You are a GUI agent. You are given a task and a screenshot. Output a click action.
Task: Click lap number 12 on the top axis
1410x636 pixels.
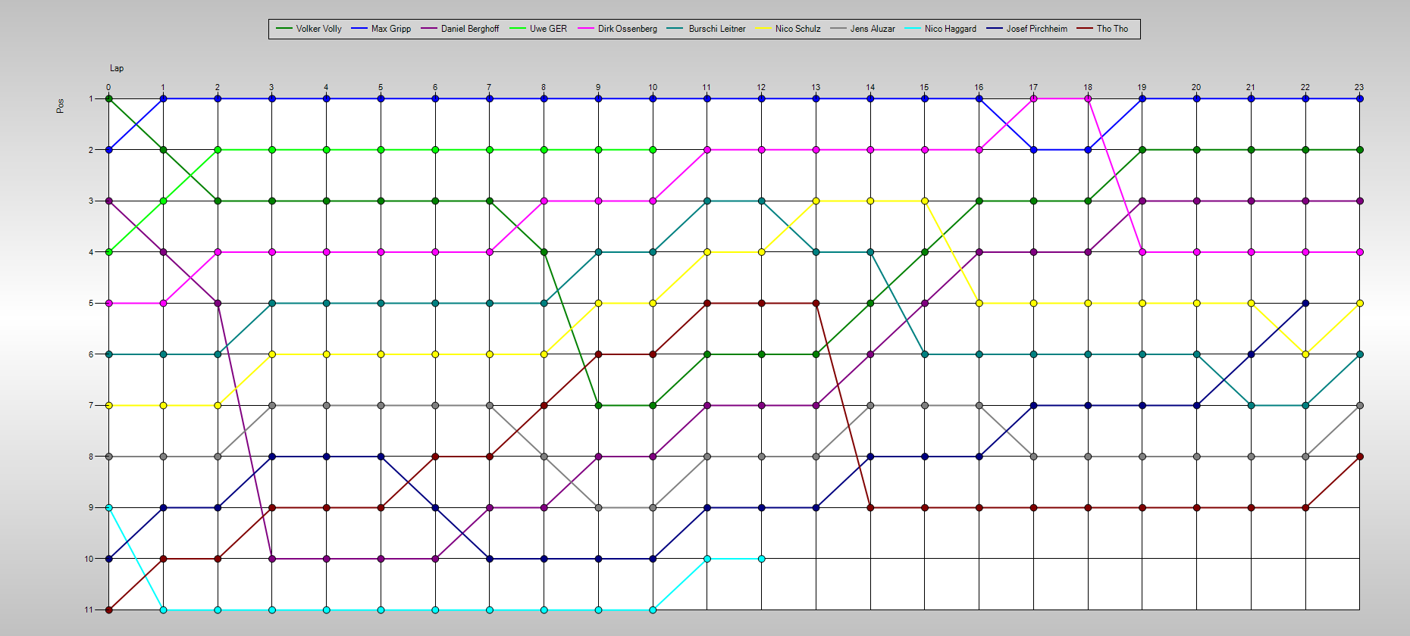pyautogui.click(x=761, y=87)
